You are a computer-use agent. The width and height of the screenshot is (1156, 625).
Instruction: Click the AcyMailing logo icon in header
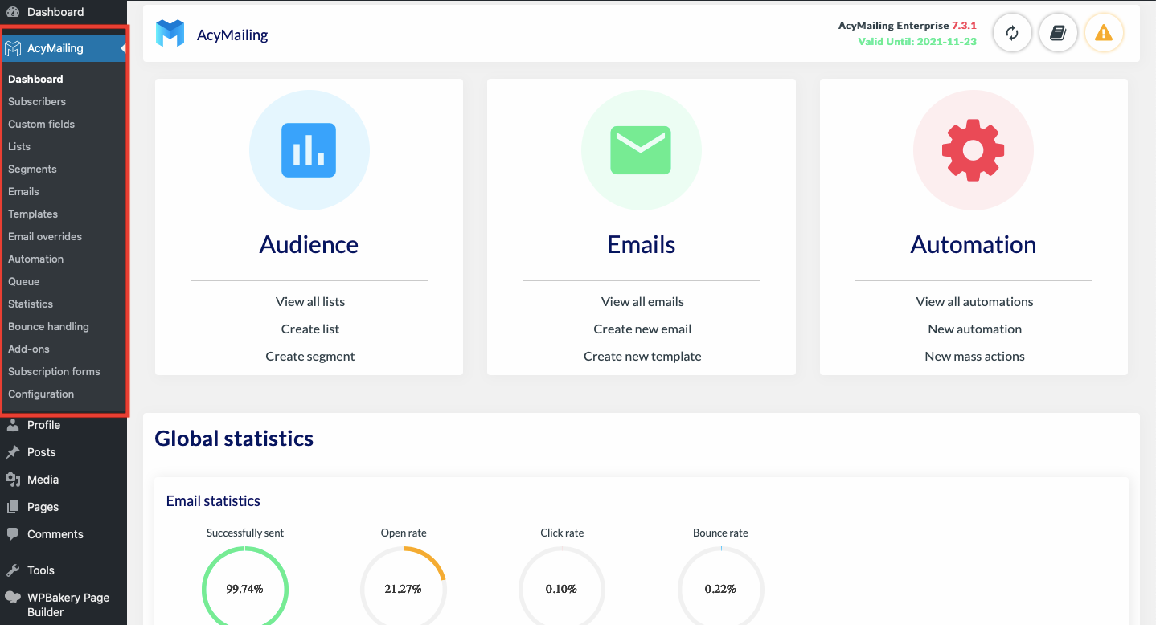(x=170, y=34)
